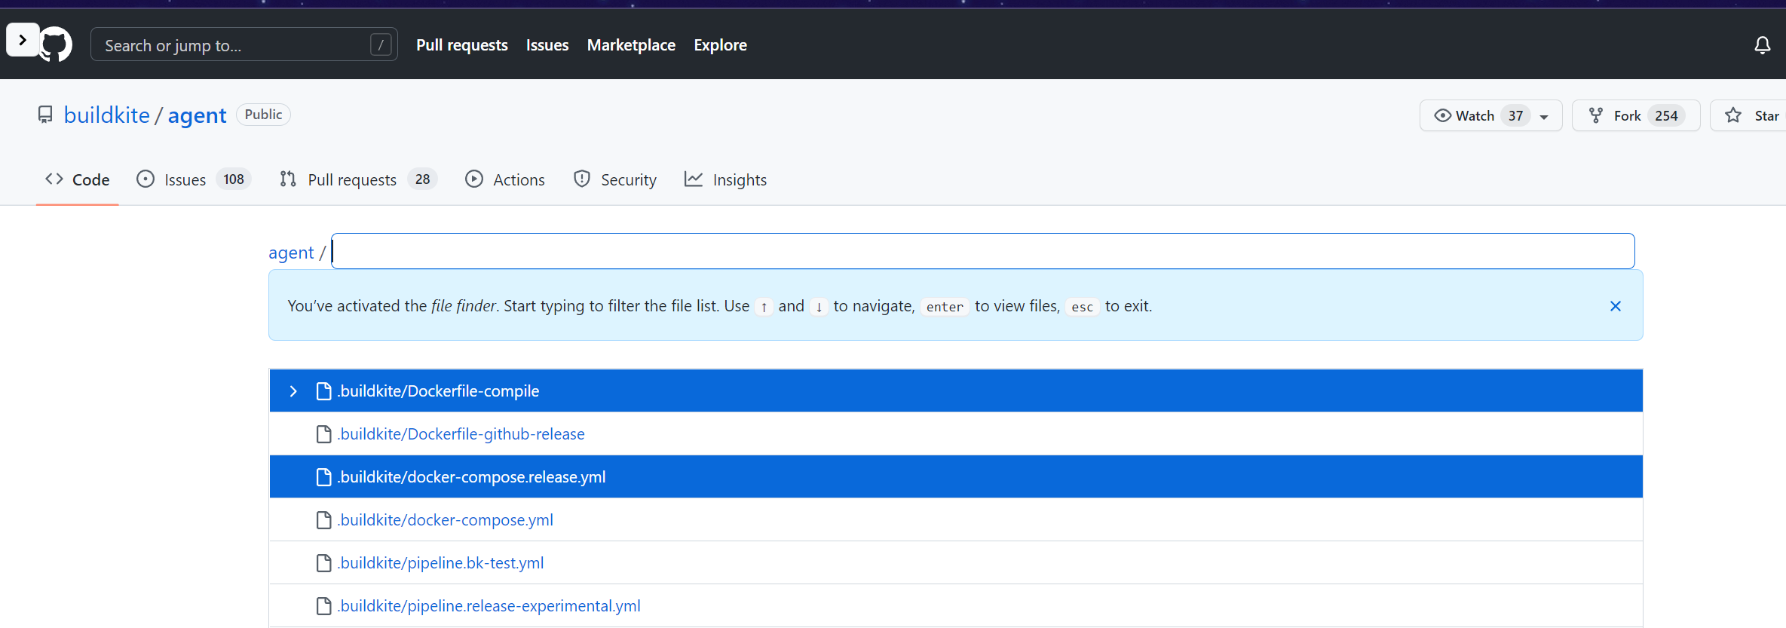Open the Insights tab
Image resolution: width=1786 pixels, height=628 pixels.
pos(725,179)
